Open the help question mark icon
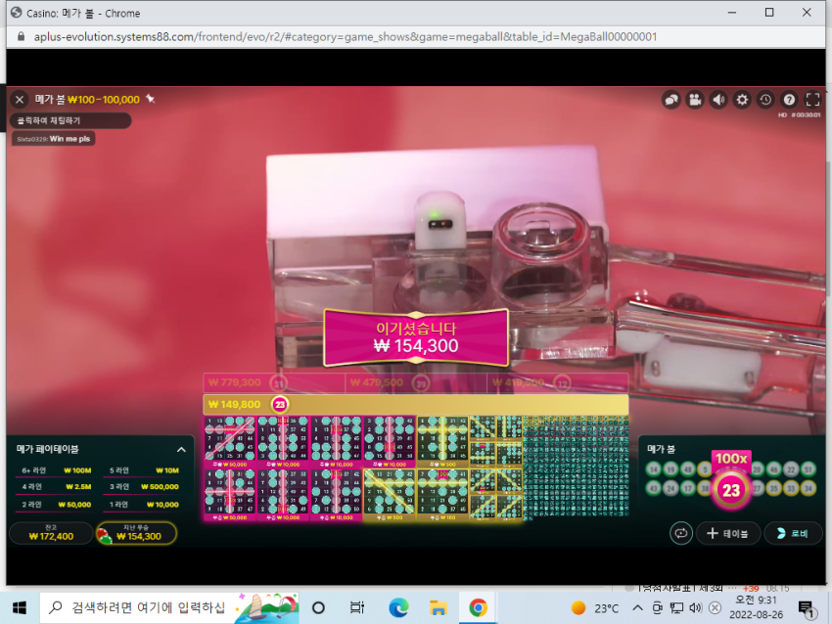This screenshot has height=624, width=832. (789, 100)
